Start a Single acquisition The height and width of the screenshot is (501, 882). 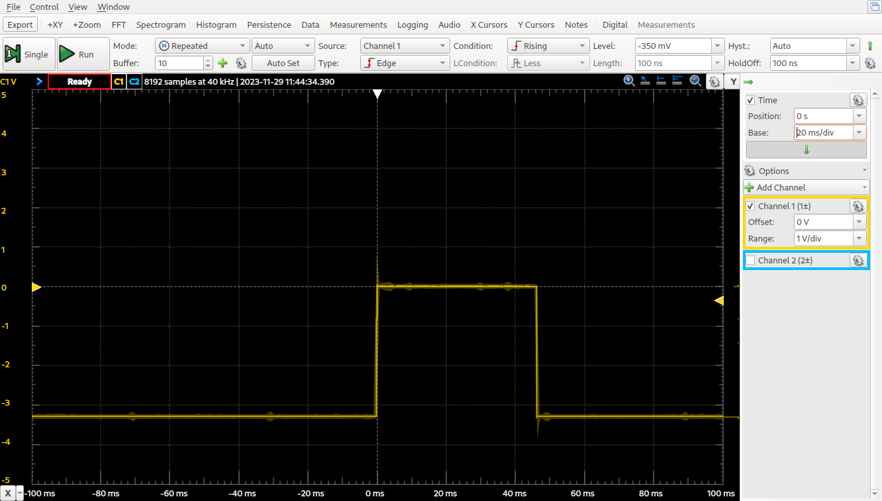pyautogui.click(x=27, y=54)
